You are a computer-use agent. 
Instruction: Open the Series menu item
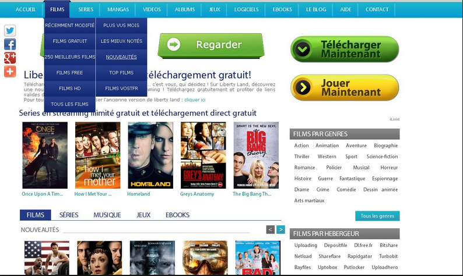[86, 9]
